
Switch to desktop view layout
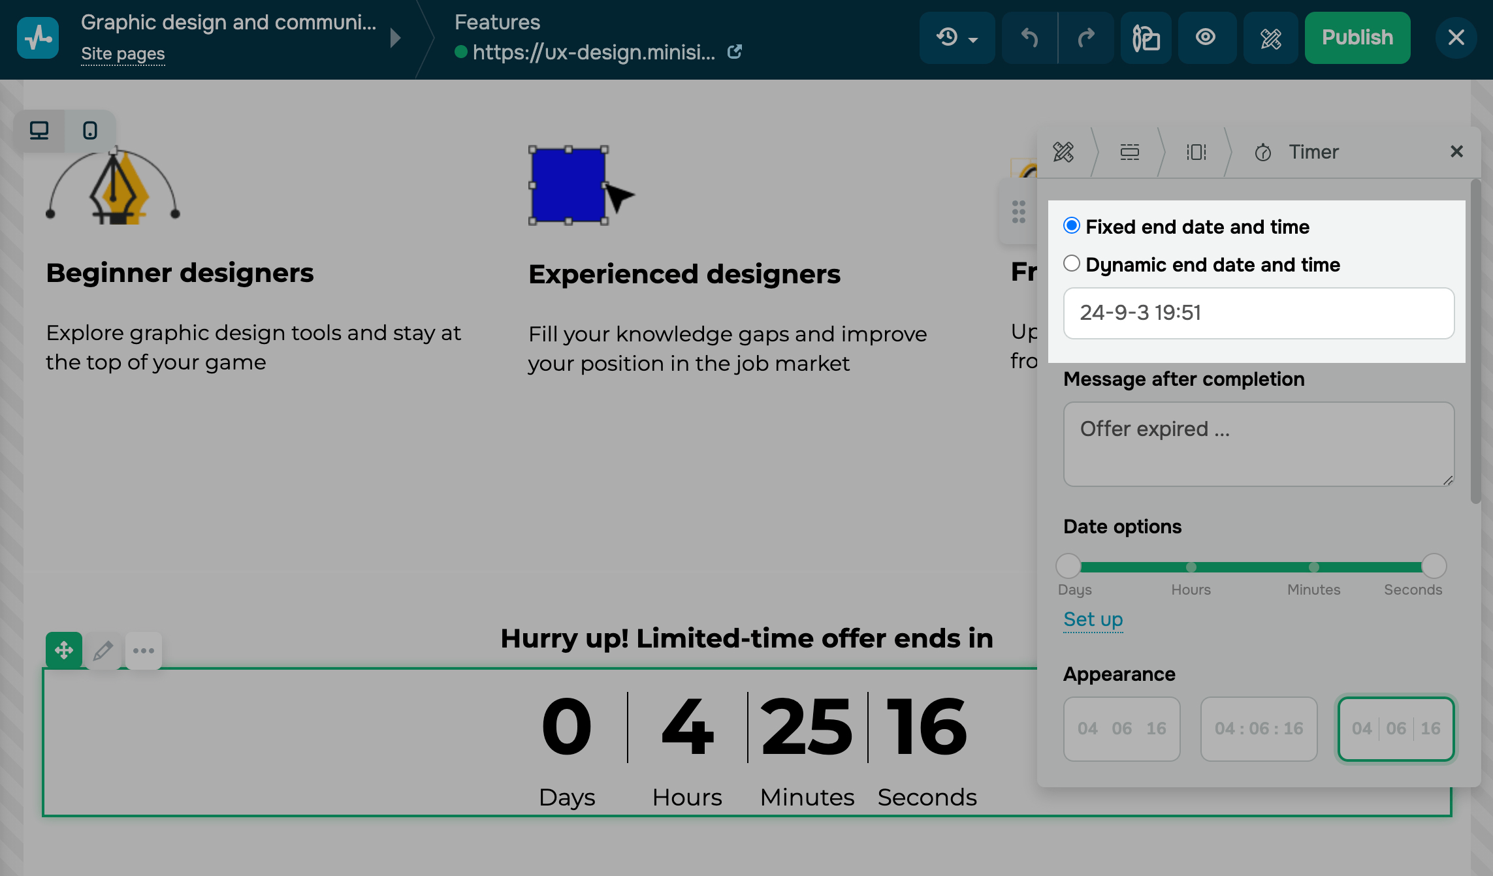(40, 131)
